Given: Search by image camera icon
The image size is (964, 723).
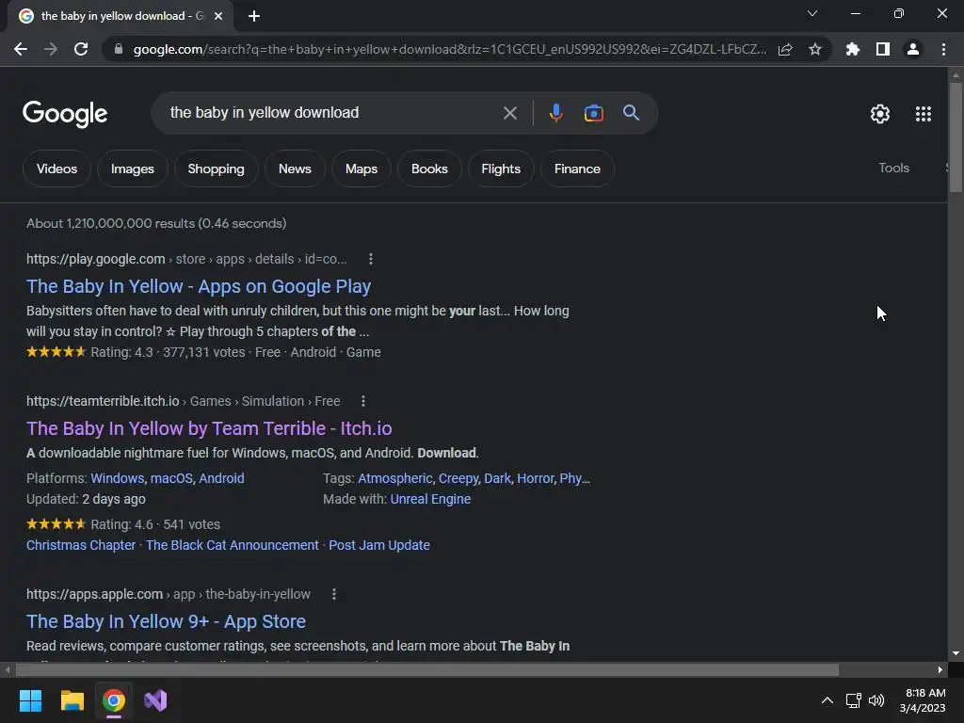Looking at the screenshot, I should pyautogui.click(x=593, y=113).
